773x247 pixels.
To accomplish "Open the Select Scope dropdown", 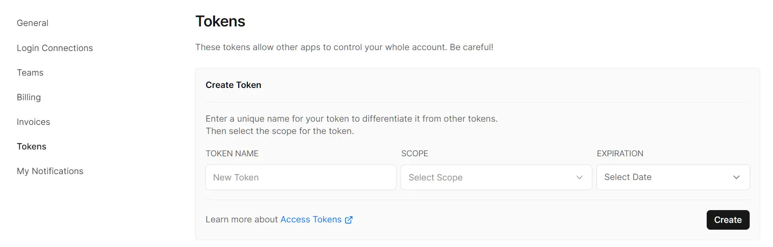I will [x=496, y=177].
